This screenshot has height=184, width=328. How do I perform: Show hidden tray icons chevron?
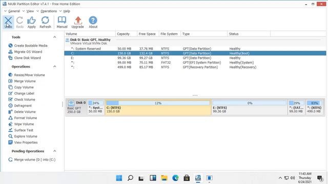[280, 178]
